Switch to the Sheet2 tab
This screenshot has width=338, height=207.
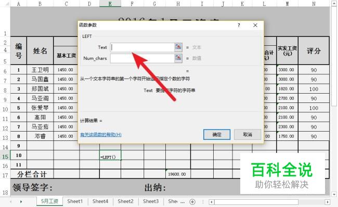pos(125,201)
